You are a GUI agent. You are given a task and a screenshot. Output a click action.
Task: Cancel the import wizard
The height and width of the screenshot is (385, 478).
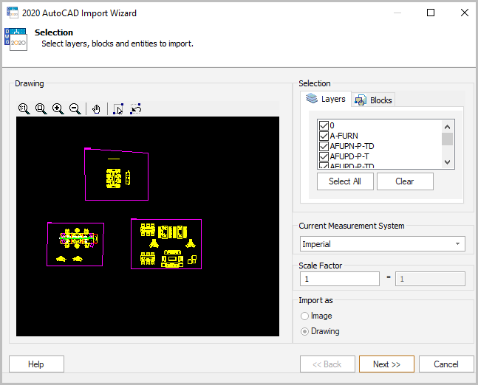(x=446, y=364)
